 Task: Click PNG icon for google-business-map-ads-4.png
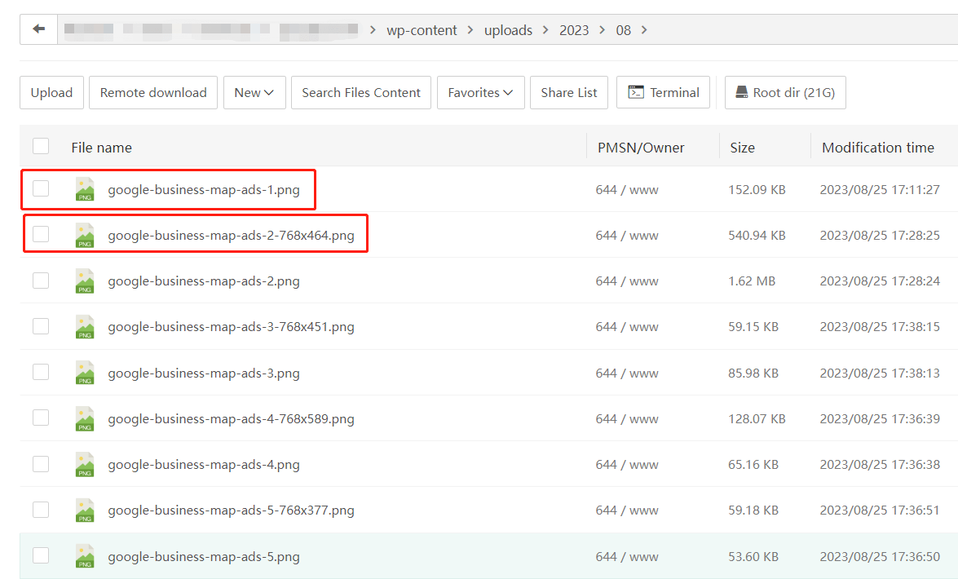[x=85, y=465]
